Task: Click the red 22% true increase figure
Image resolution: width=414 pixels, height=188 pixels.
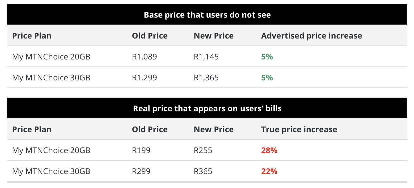Action: (x=269, y=171)
